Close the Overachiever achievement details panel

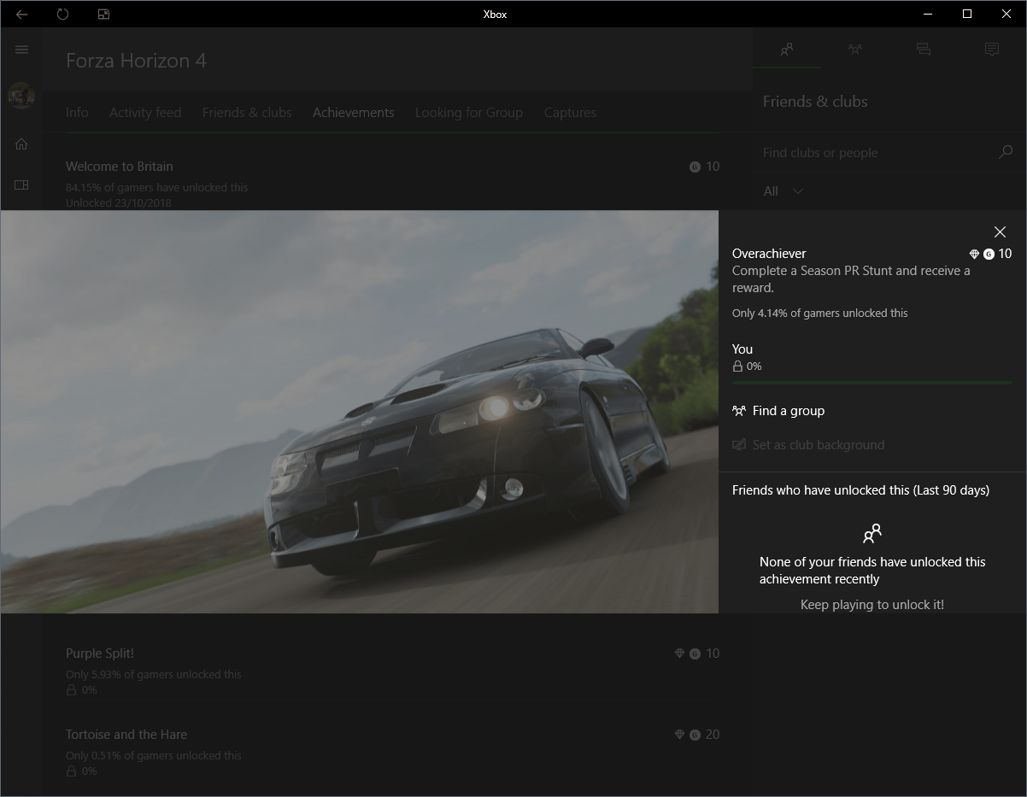point(1000,231)
